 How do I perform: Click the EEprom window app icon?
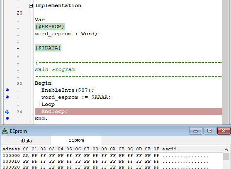pyautogui.click(x=5, y=131)
